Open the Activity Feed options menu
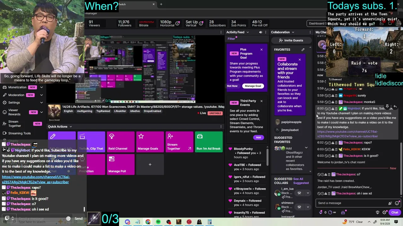The image size is (403, 226). (x=266, y=32)
